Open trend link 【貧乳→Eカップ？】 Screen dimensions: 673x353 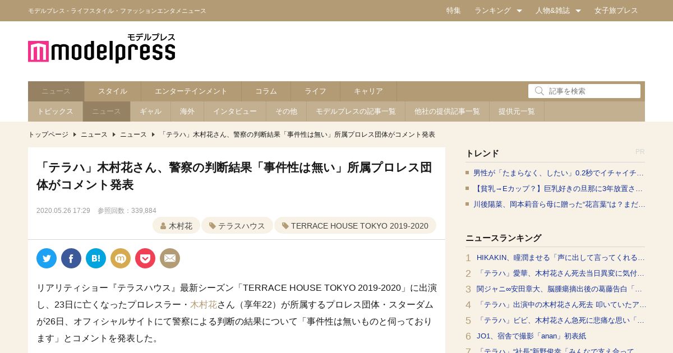coord(559,189)
